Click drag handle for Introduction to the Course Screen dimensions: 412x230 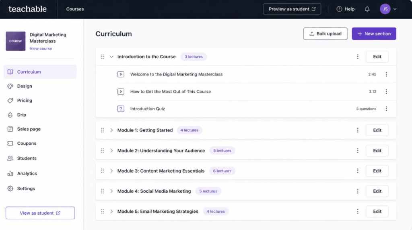103,57
